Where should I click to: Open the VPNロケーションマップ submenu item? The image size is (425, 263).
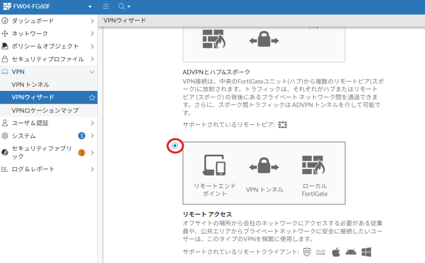point(49,110)
